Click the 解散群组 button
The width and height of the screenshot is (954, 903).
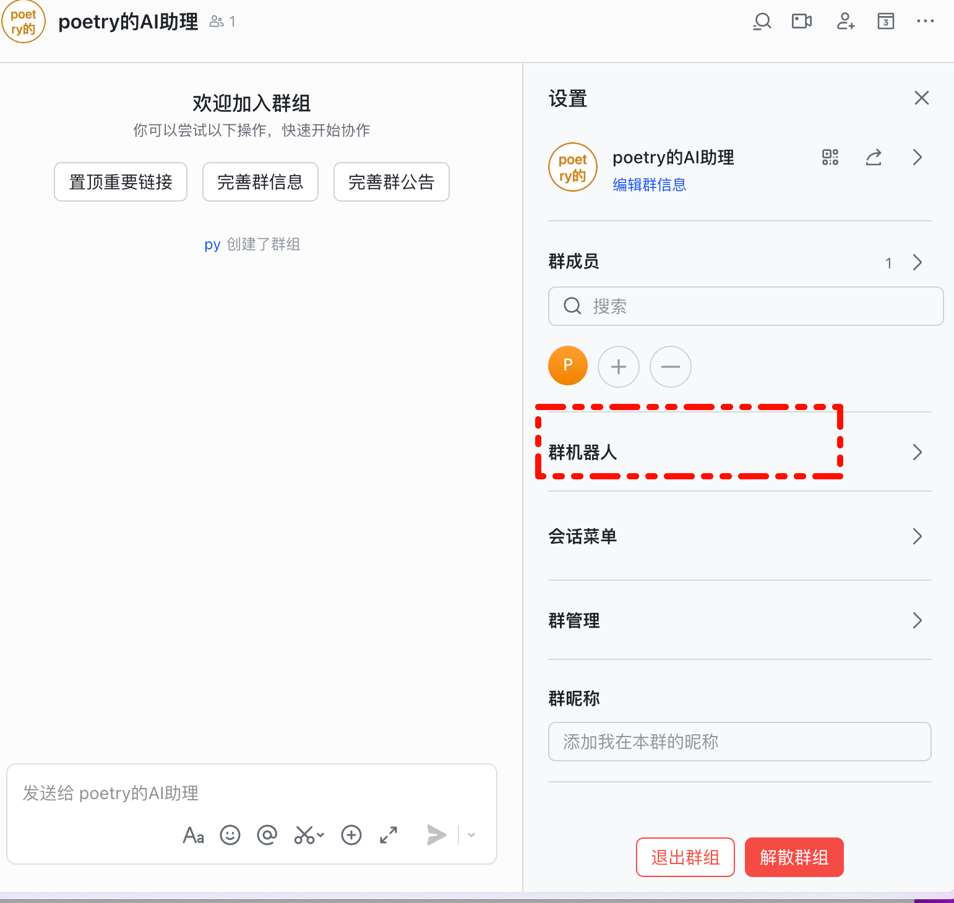pyautogui.click(x=794, y=857)
